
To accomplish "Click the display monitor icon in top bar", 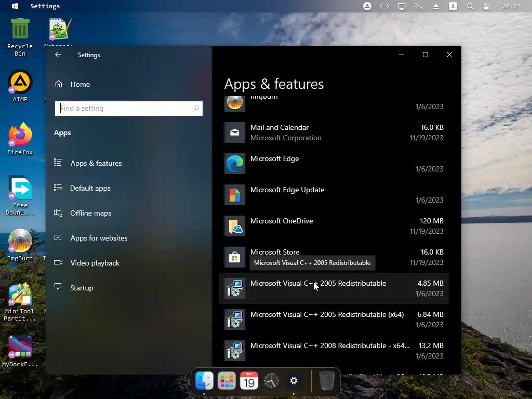I will click(x=402, y=6).
